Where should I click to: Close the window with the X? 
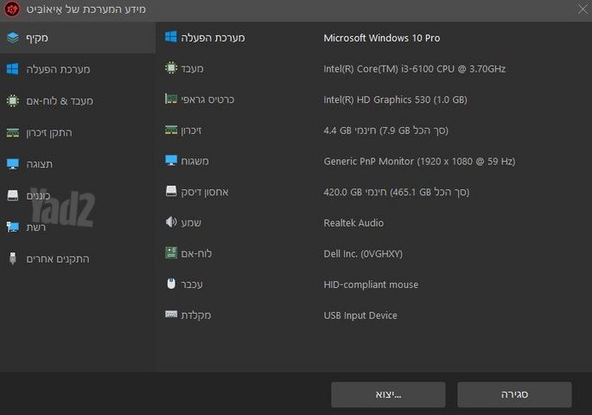(x=582, y=9)
